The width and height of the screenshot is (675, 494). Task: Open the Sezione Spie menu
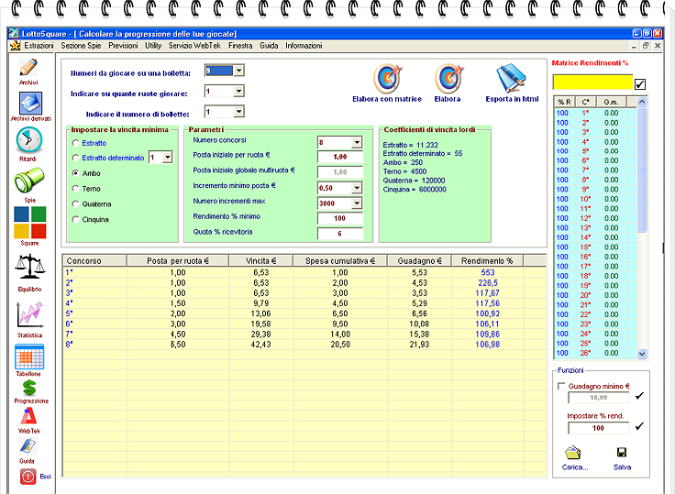click(x=81, y=46)
